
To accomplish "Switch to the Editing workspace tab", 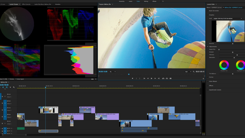I will pyautogui.click(x=146, y=1).
